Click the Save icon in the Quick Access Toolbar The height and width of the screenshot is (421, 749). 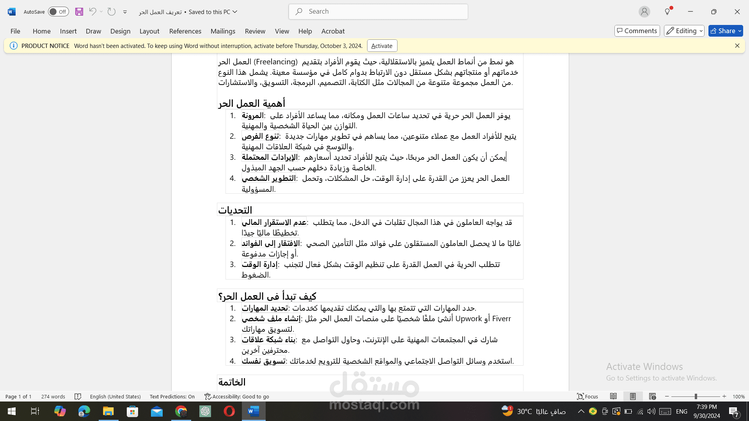point(79,11)
